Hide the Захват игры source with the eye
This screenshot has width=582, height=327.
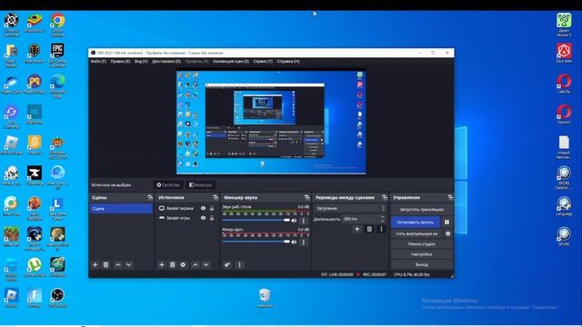point(203,218)
